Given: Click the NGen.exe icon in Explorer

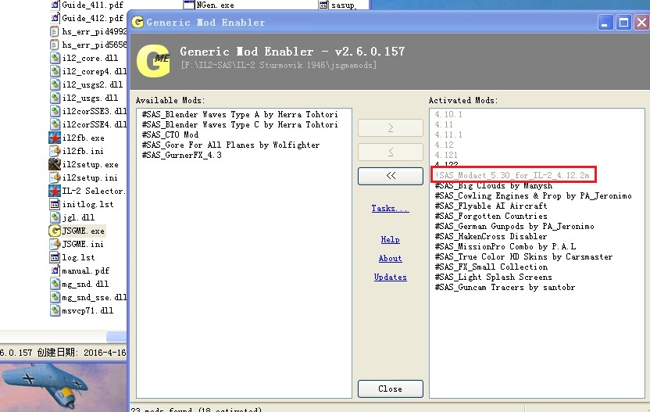Looking at the screenshot, I should [x=189, y=5].
